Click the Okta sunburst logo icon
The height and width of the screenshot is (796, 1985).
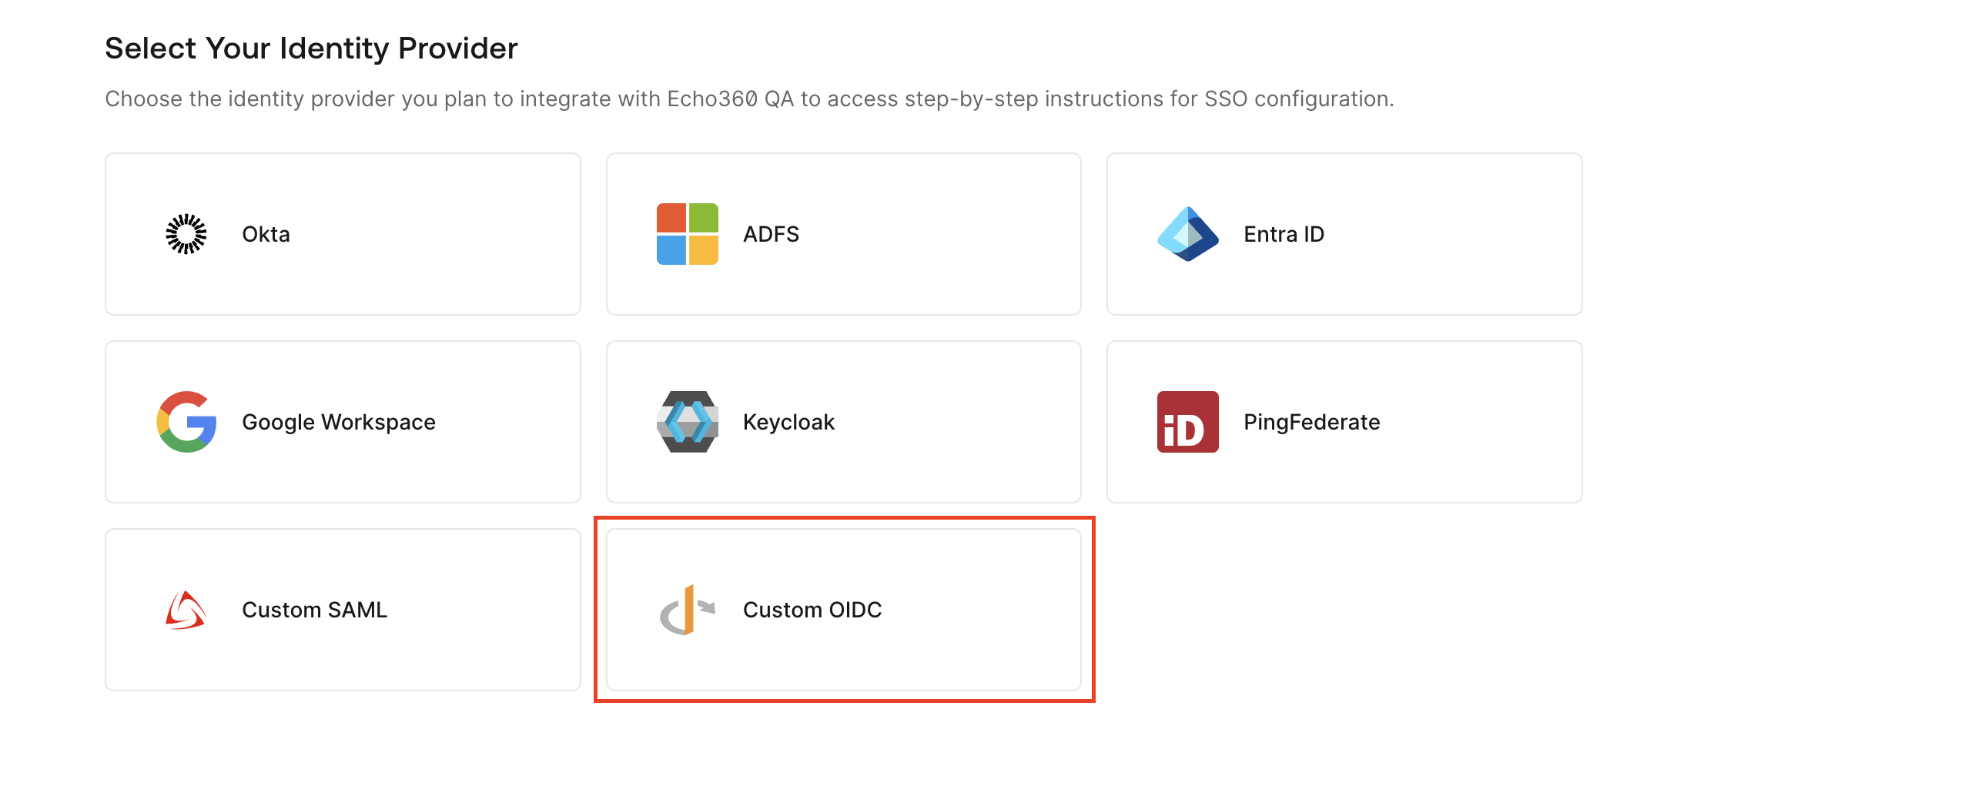[x=186, y=233]
